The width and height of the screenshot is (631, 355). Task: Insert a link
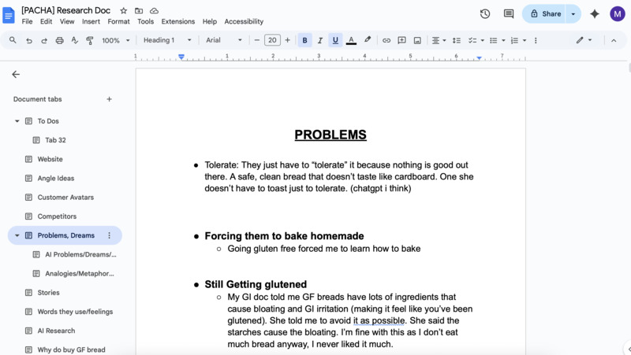pos(386,40)
